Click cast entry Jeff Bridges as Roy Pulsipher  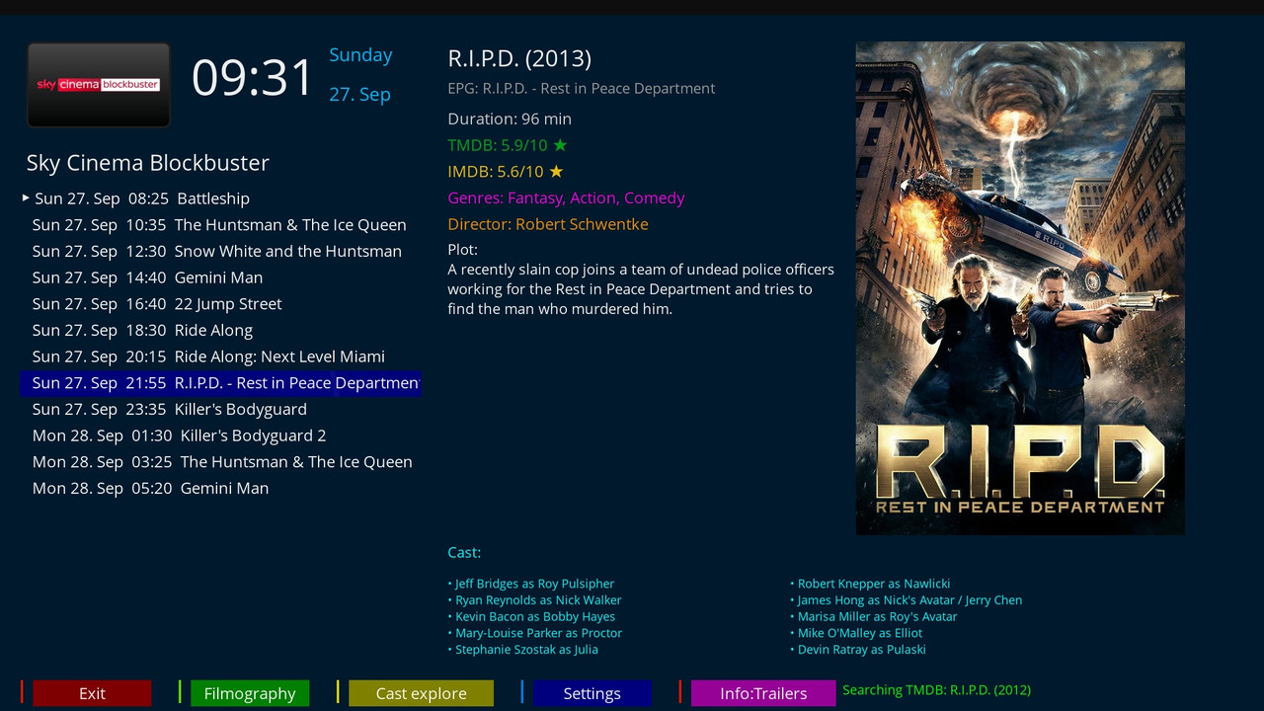pyautogui.click(x=531, y=584)
